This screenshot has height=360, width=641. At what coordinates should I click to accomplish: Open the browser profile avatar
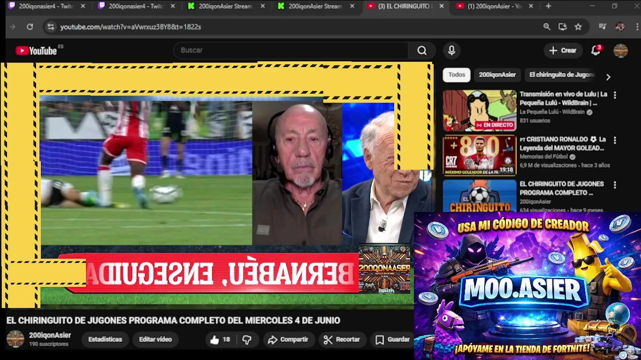tap(620, 27)
